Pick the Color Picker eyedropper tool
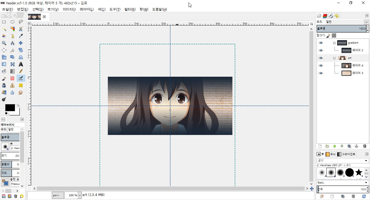 pos(21,36)
